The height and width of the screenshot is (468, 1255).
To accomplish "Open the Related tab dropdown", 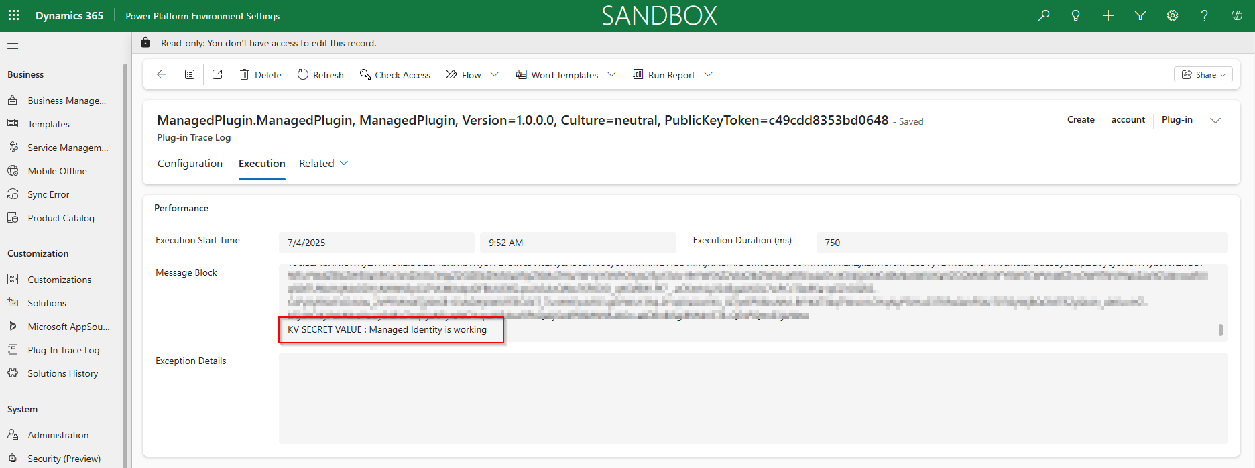I will click(324, 164).
